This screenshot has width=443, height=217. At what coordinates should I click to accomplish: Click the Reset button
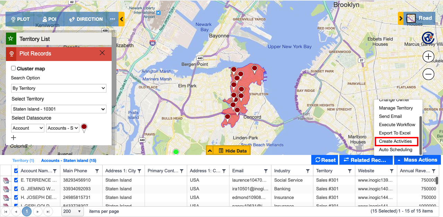pos(324,160)
